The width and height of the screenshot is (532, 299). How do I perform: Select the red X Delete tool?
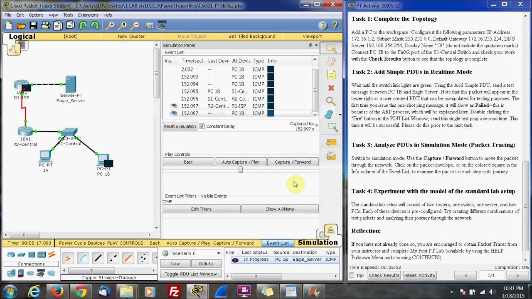(331, 88)
